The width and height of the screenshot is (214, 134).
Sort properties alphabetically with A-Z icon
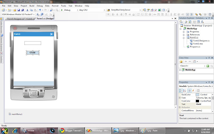tap(185, 90)
